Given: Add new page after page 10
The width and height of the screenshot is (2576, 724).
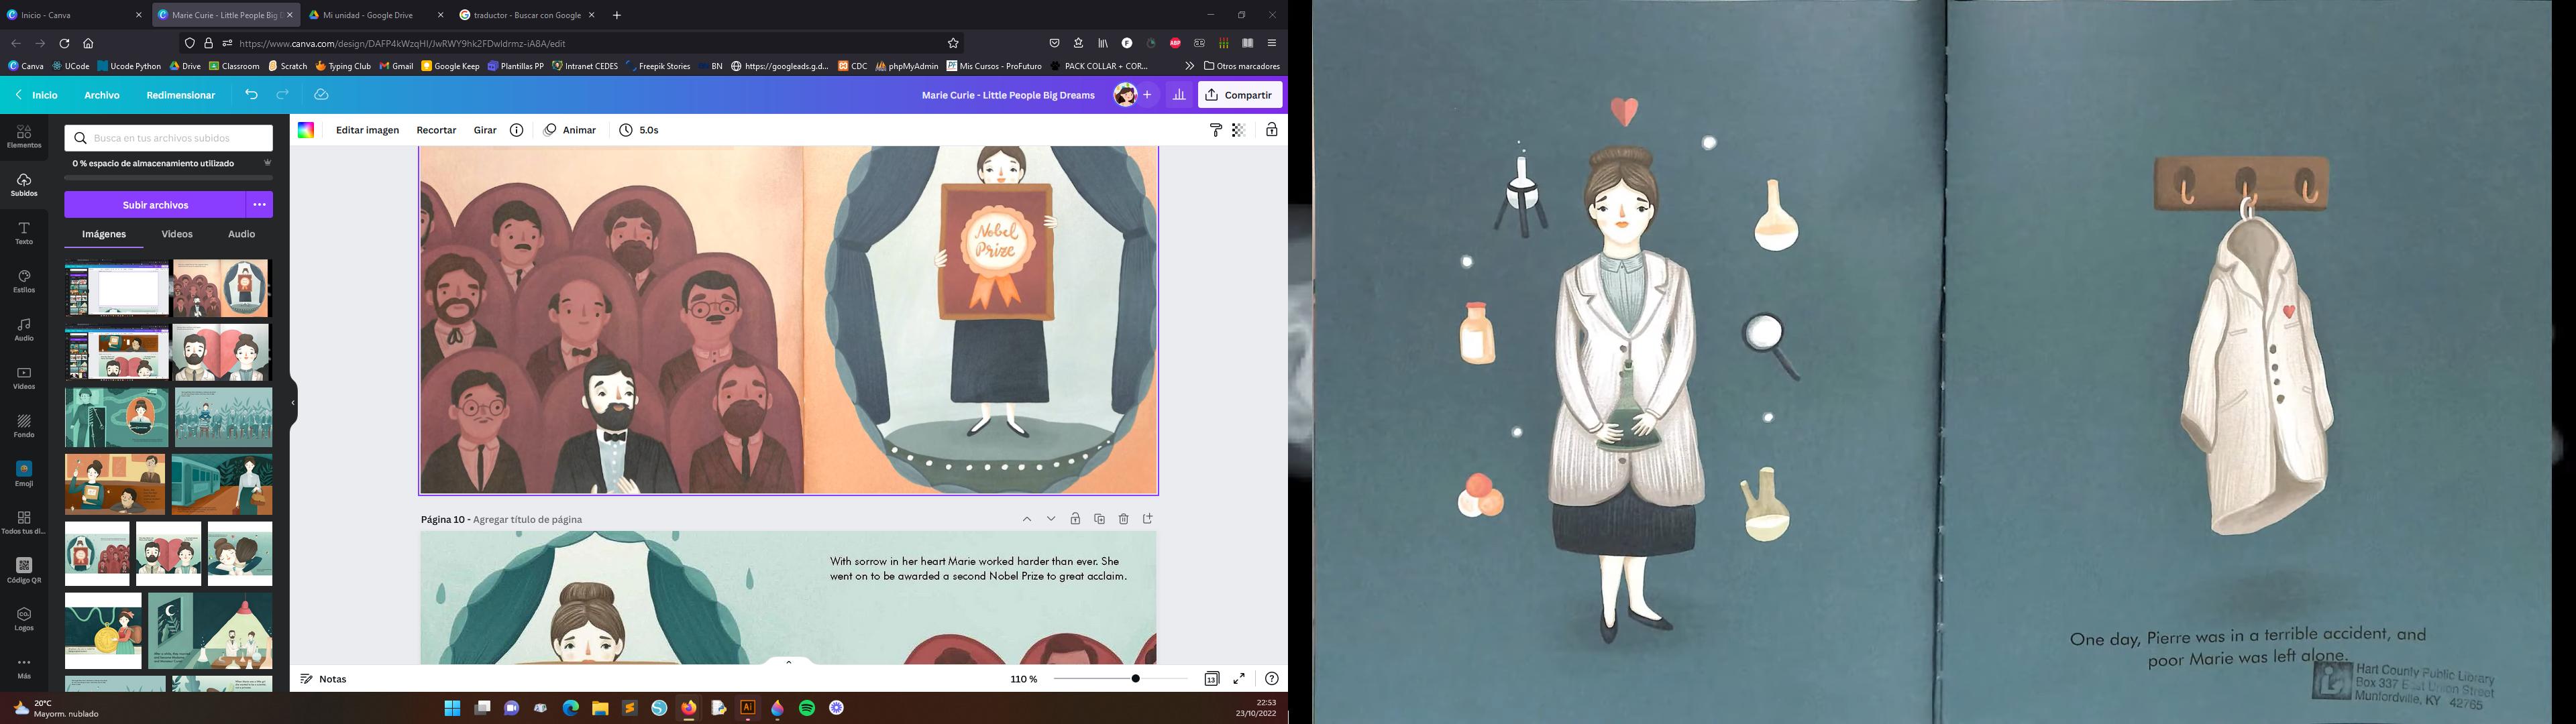Looking at the screenshot, I should point(1148,519).
